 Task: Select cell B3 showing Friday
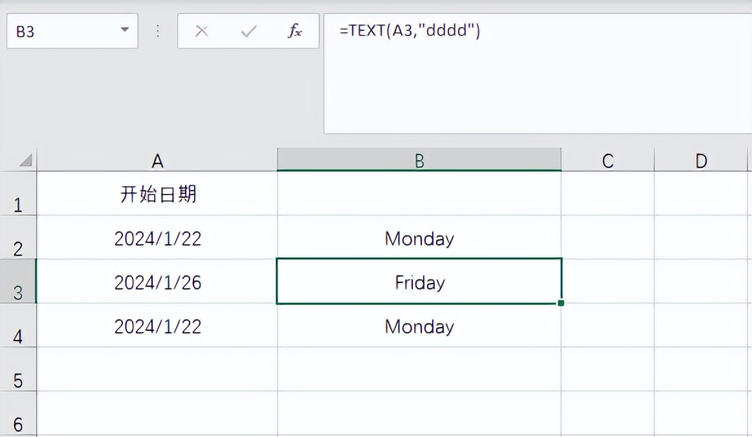(419, 282)
